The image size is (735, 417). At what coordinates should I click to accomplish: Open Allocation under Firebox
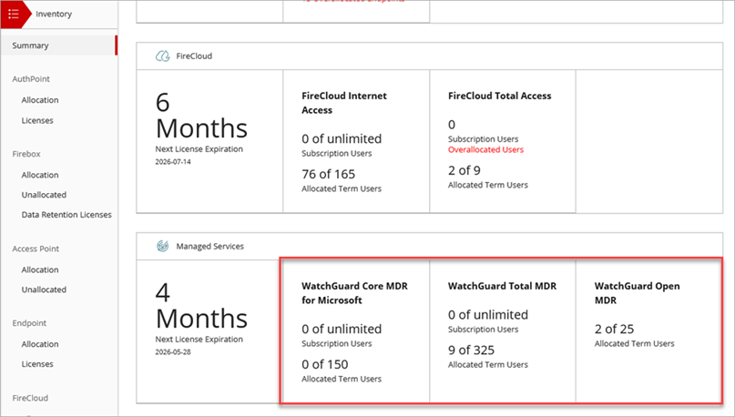pos(40,175)
